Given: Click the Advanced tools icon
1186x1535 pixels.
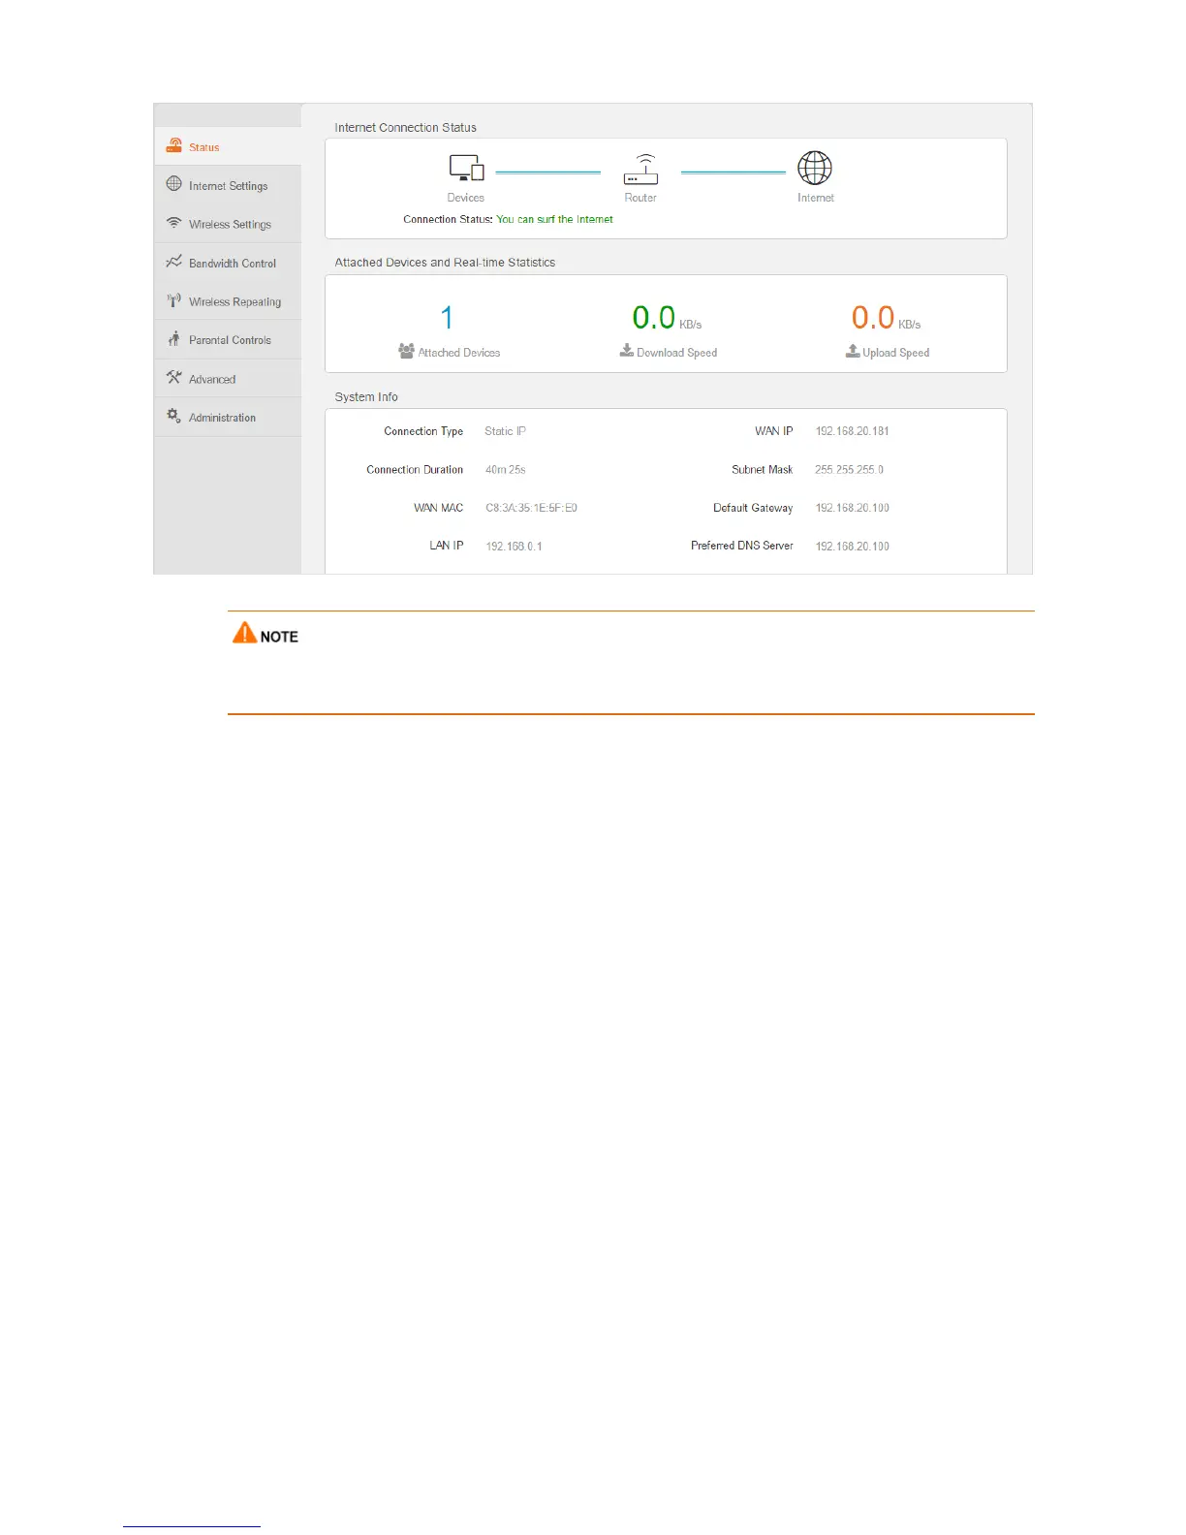Looking at the screenshot, I should 174,378.
